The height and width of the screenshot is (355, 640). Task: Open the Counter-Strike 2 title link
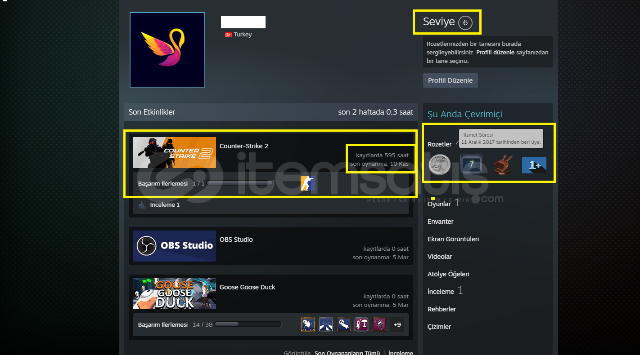244,146
